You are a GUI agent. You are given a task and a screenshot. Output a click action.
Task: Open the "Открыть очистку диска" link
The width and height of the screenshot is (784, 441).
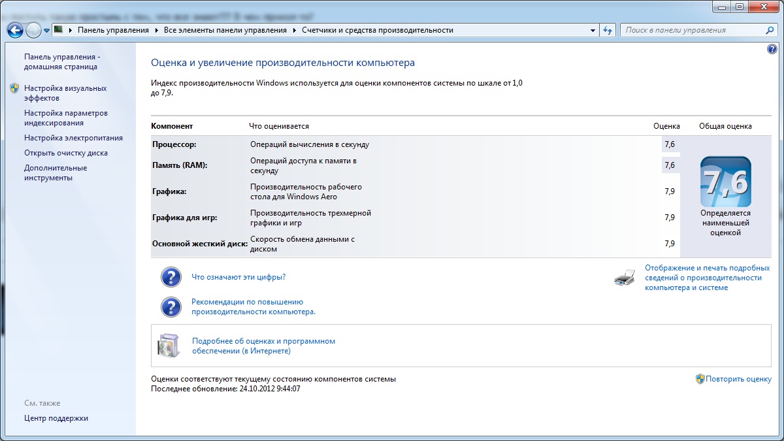point(65,153)
